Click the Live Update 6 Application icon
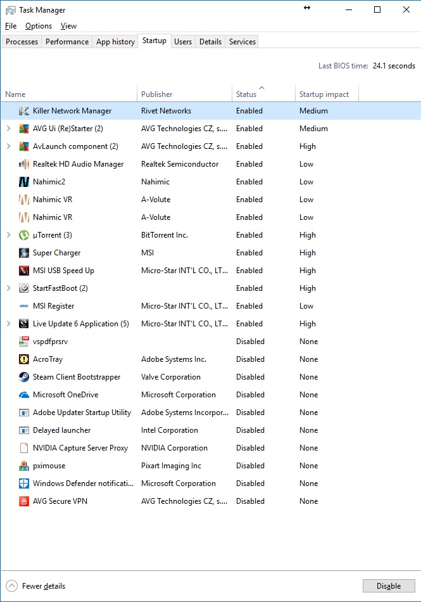The image size is (421, 602). [24, 324]
